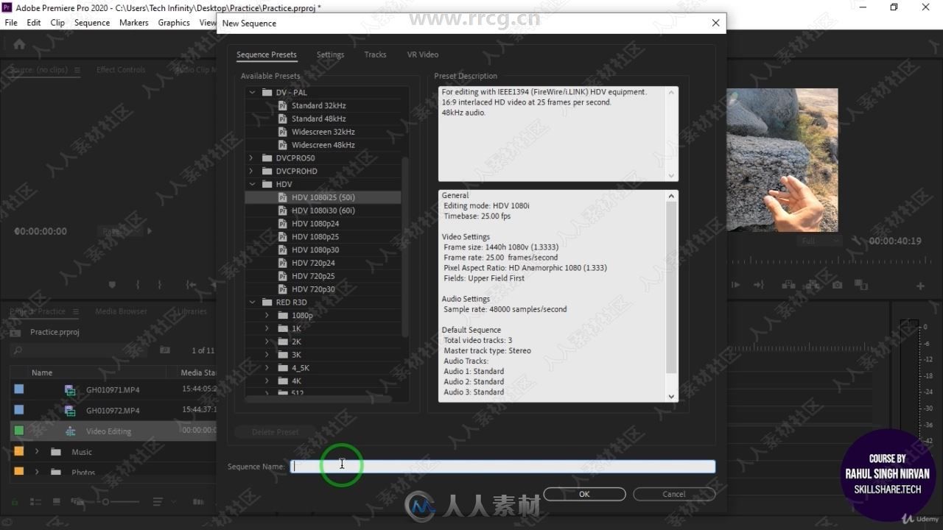
Task: Open the Markers menu
Action: pyautogui.click(x=133, y=23)
